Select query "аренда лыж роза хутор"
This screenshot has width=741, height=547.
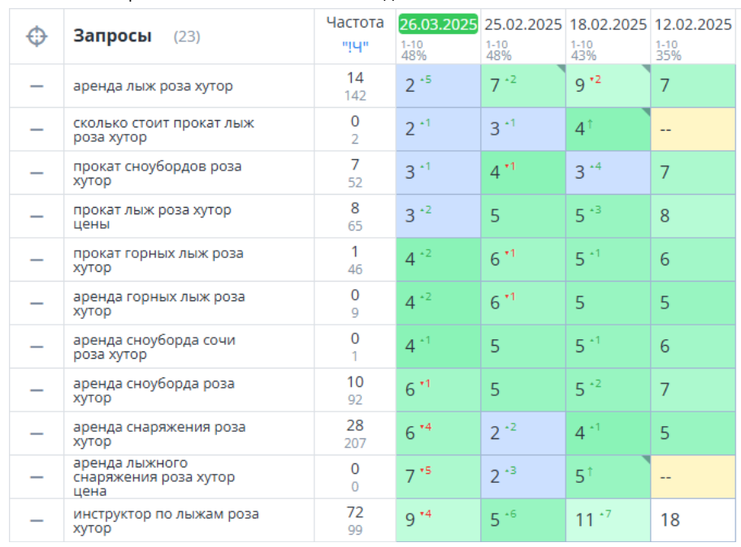coord(153,86)
